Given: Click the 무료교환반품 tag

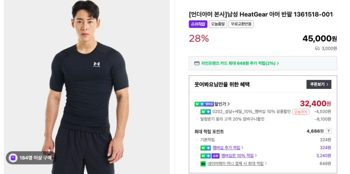Looking at the screenshot, I should (x=241, y=24).
